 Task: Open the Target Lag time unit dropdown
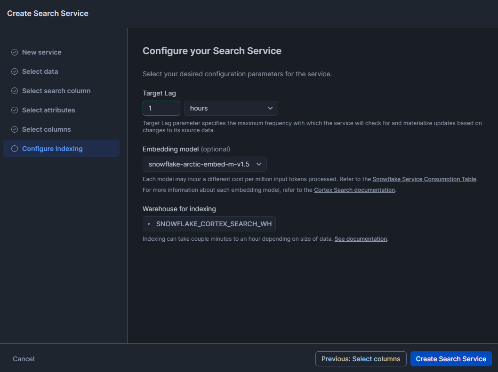pyautogui.click(x=231, y=108)
